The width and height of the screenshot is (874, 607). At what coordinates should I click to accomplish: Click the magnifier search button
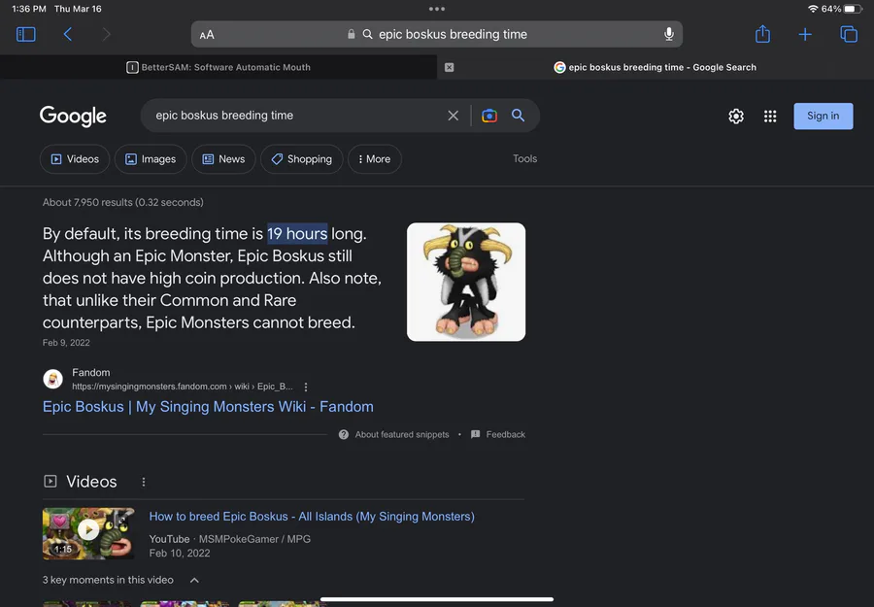(x=518, y=116)
